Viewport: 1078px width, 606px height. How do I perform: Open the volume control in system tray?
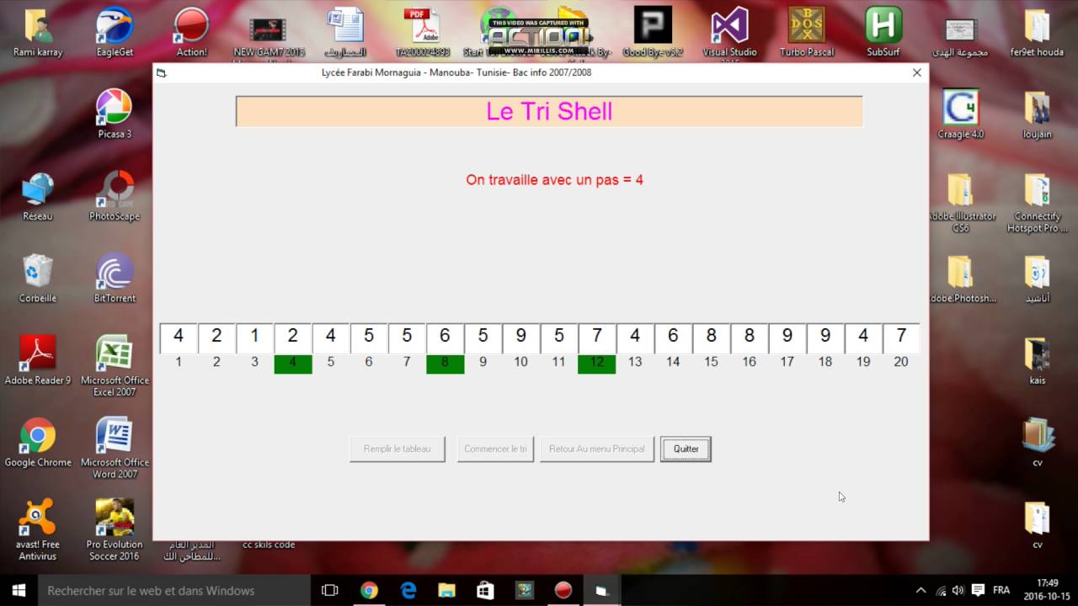point(959,590)
